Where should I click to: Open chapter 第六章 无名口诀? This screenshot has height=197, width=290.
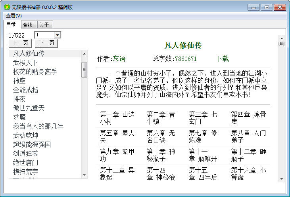(161, 137)
